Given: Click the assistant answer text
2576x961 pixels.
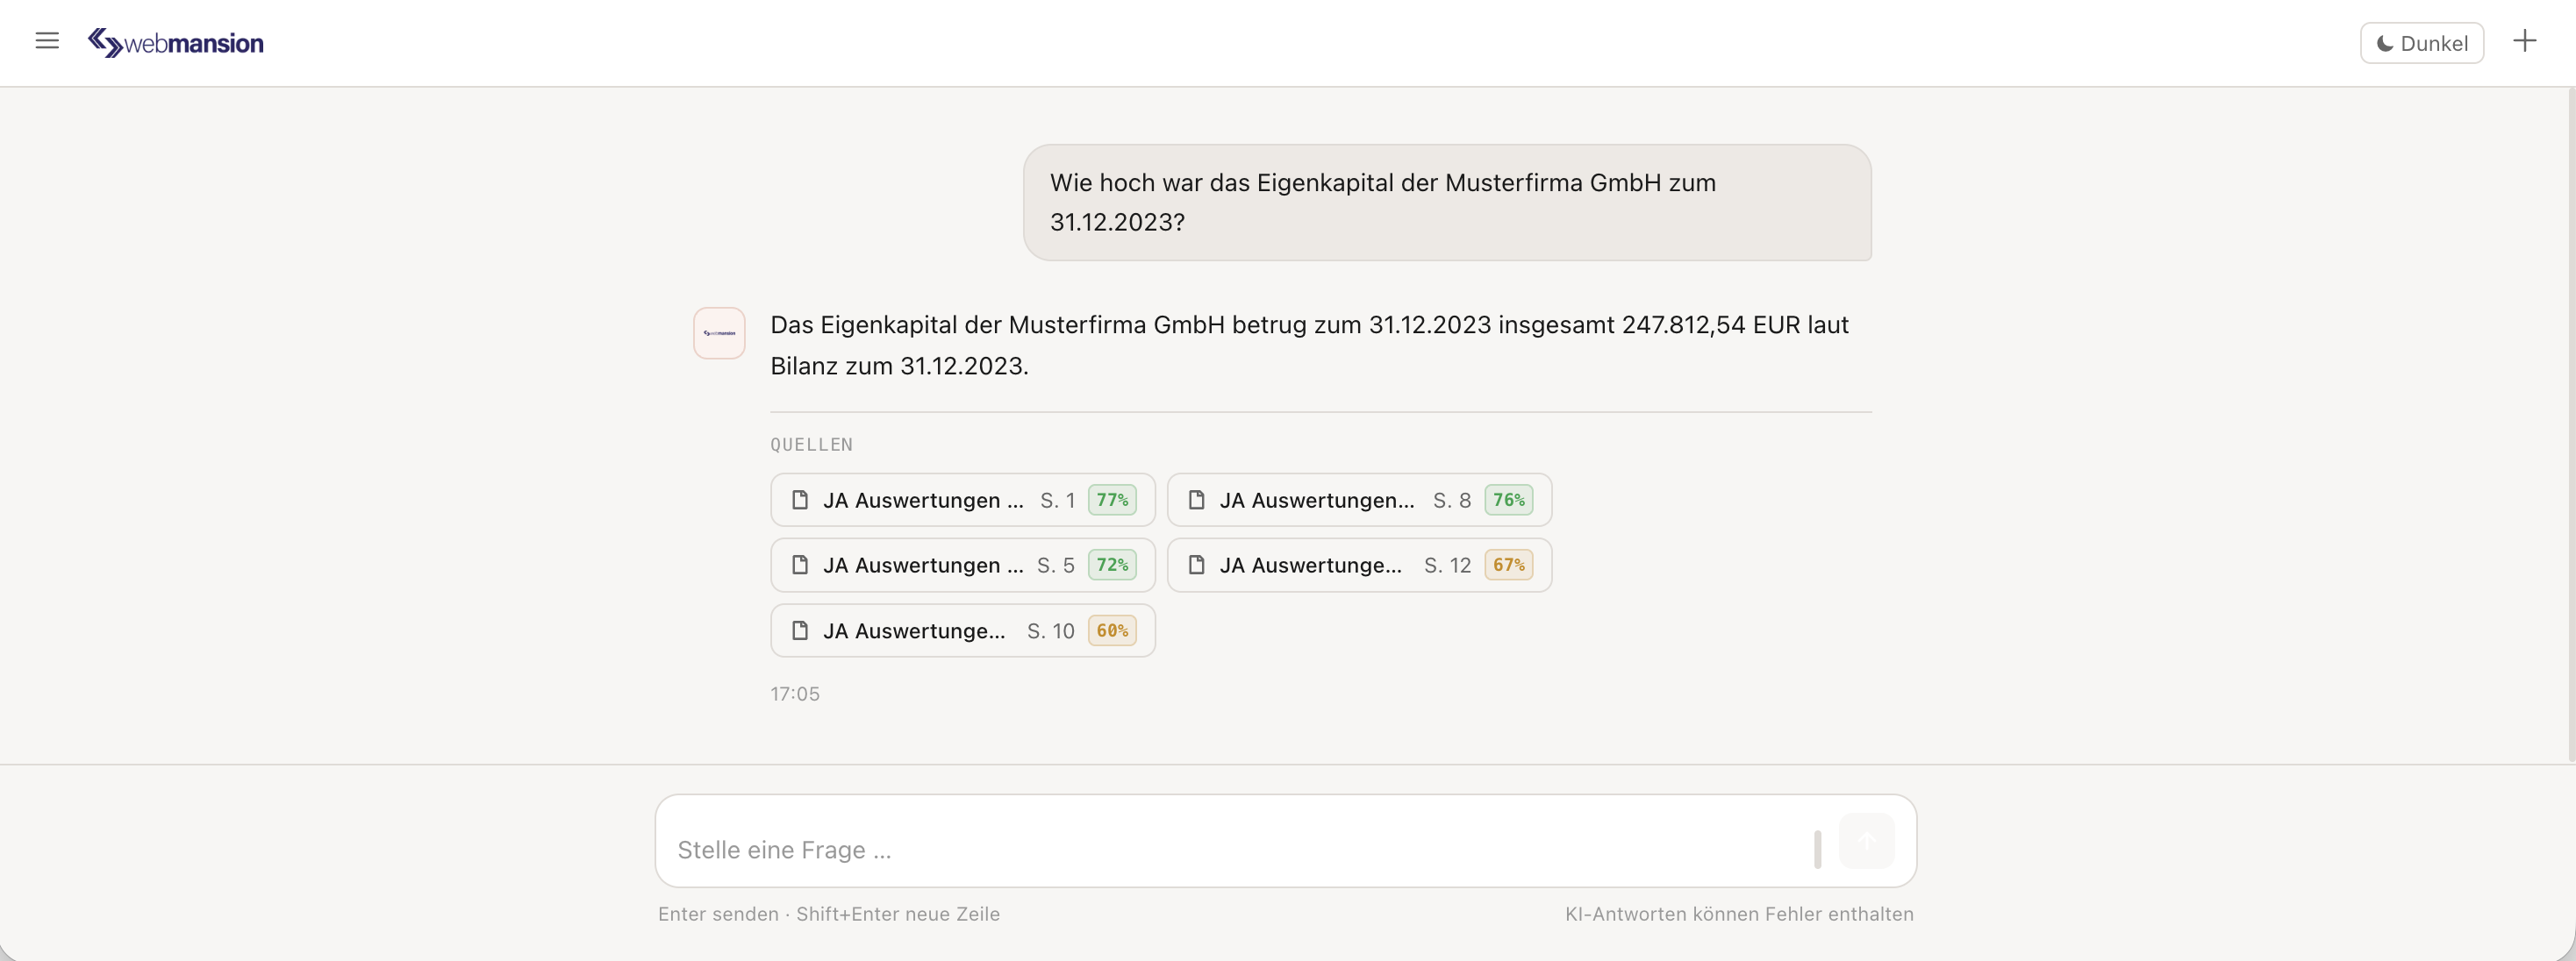Looking at the screenshot, I should point(1310,345).
